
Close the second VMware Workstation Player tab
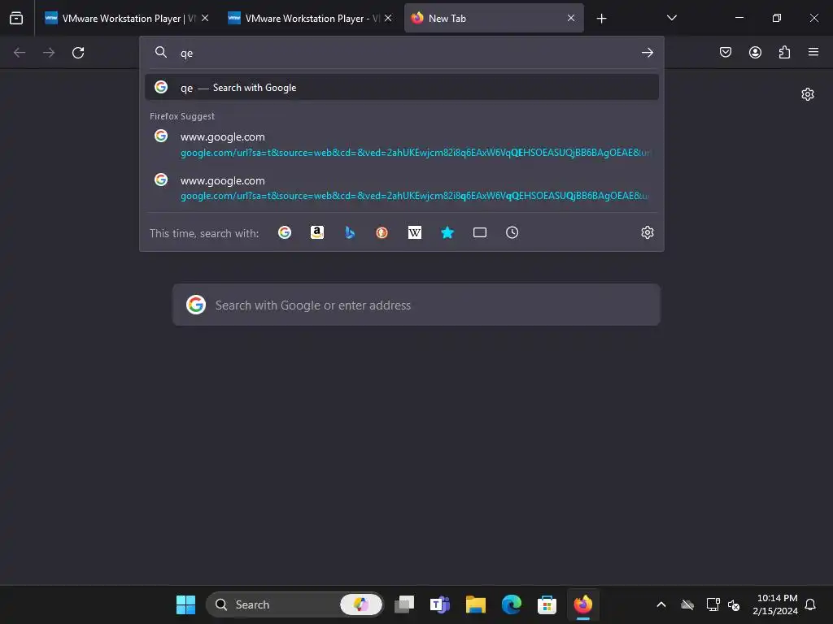click(388, 18)
